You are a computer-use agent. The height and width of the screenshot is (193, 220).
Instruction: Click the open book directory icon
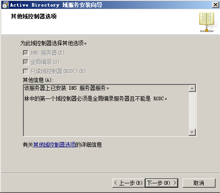(207, 22)
